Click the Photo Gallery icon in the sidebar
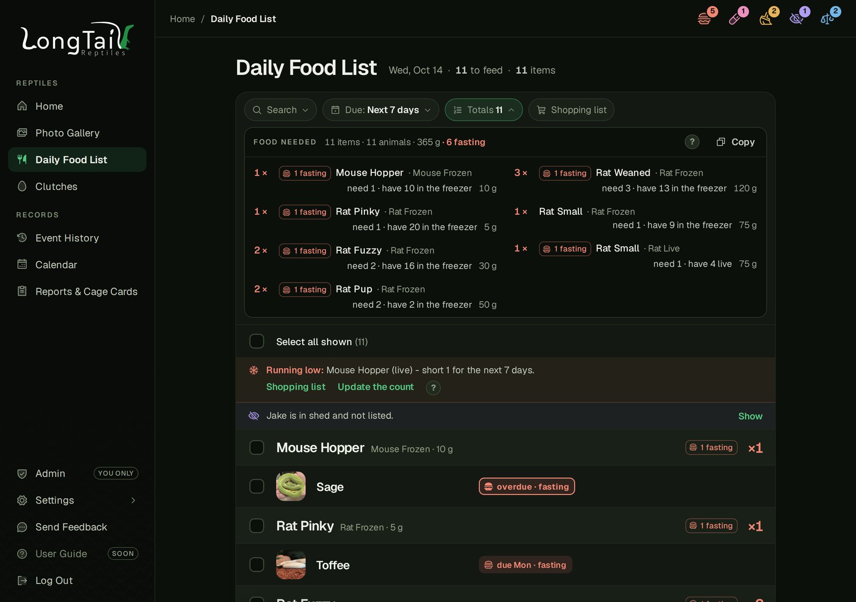The height and width of the screenshot is (602, 856). coord(22,133)
